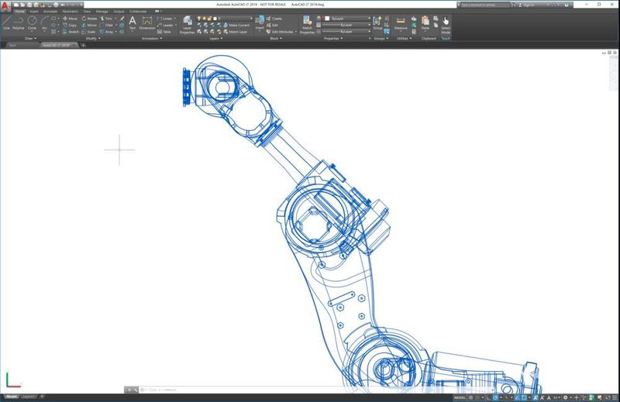Toggle grid display in status bar

pos(471,397)
